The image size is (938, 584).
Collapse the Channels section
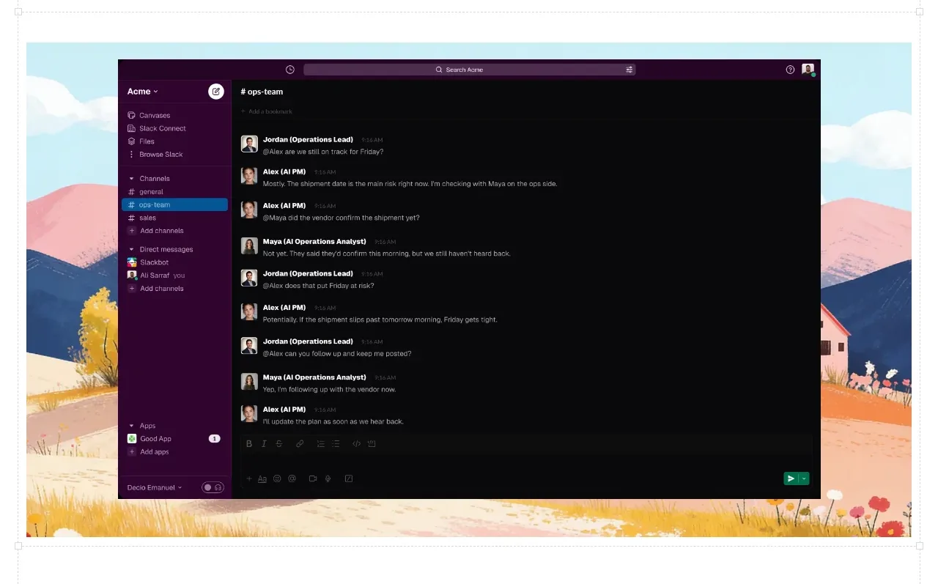point(132,179)
